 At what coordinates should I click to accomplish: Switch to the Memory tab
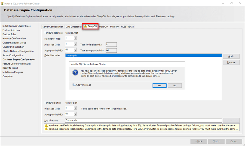(x=114, y=27)
